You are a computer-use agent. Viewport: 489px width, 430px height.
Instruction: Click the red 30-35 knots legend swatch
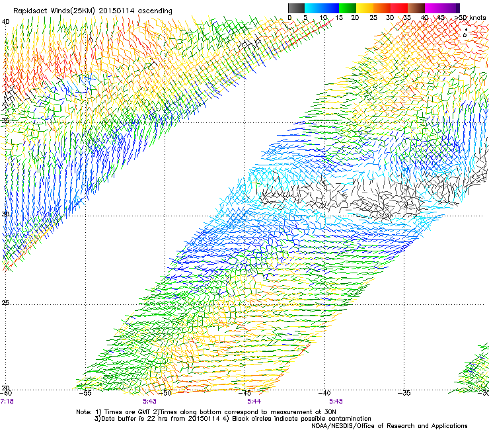(x=399, y=8)
